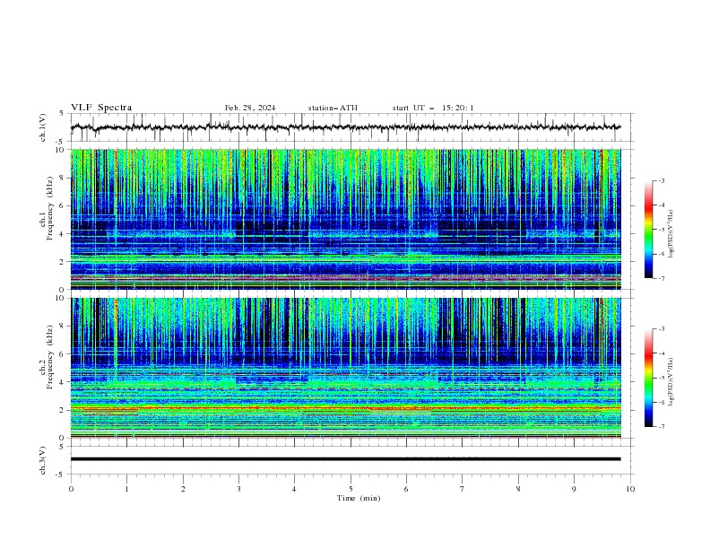Click the 'ch.3(V)' axis label
This screenshot has width=710, height=549.
coord(43,460)
